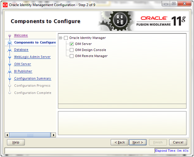Collapse the Oracle Identity Manager tree node
This screenshot has width=194, height=157.
60,38
